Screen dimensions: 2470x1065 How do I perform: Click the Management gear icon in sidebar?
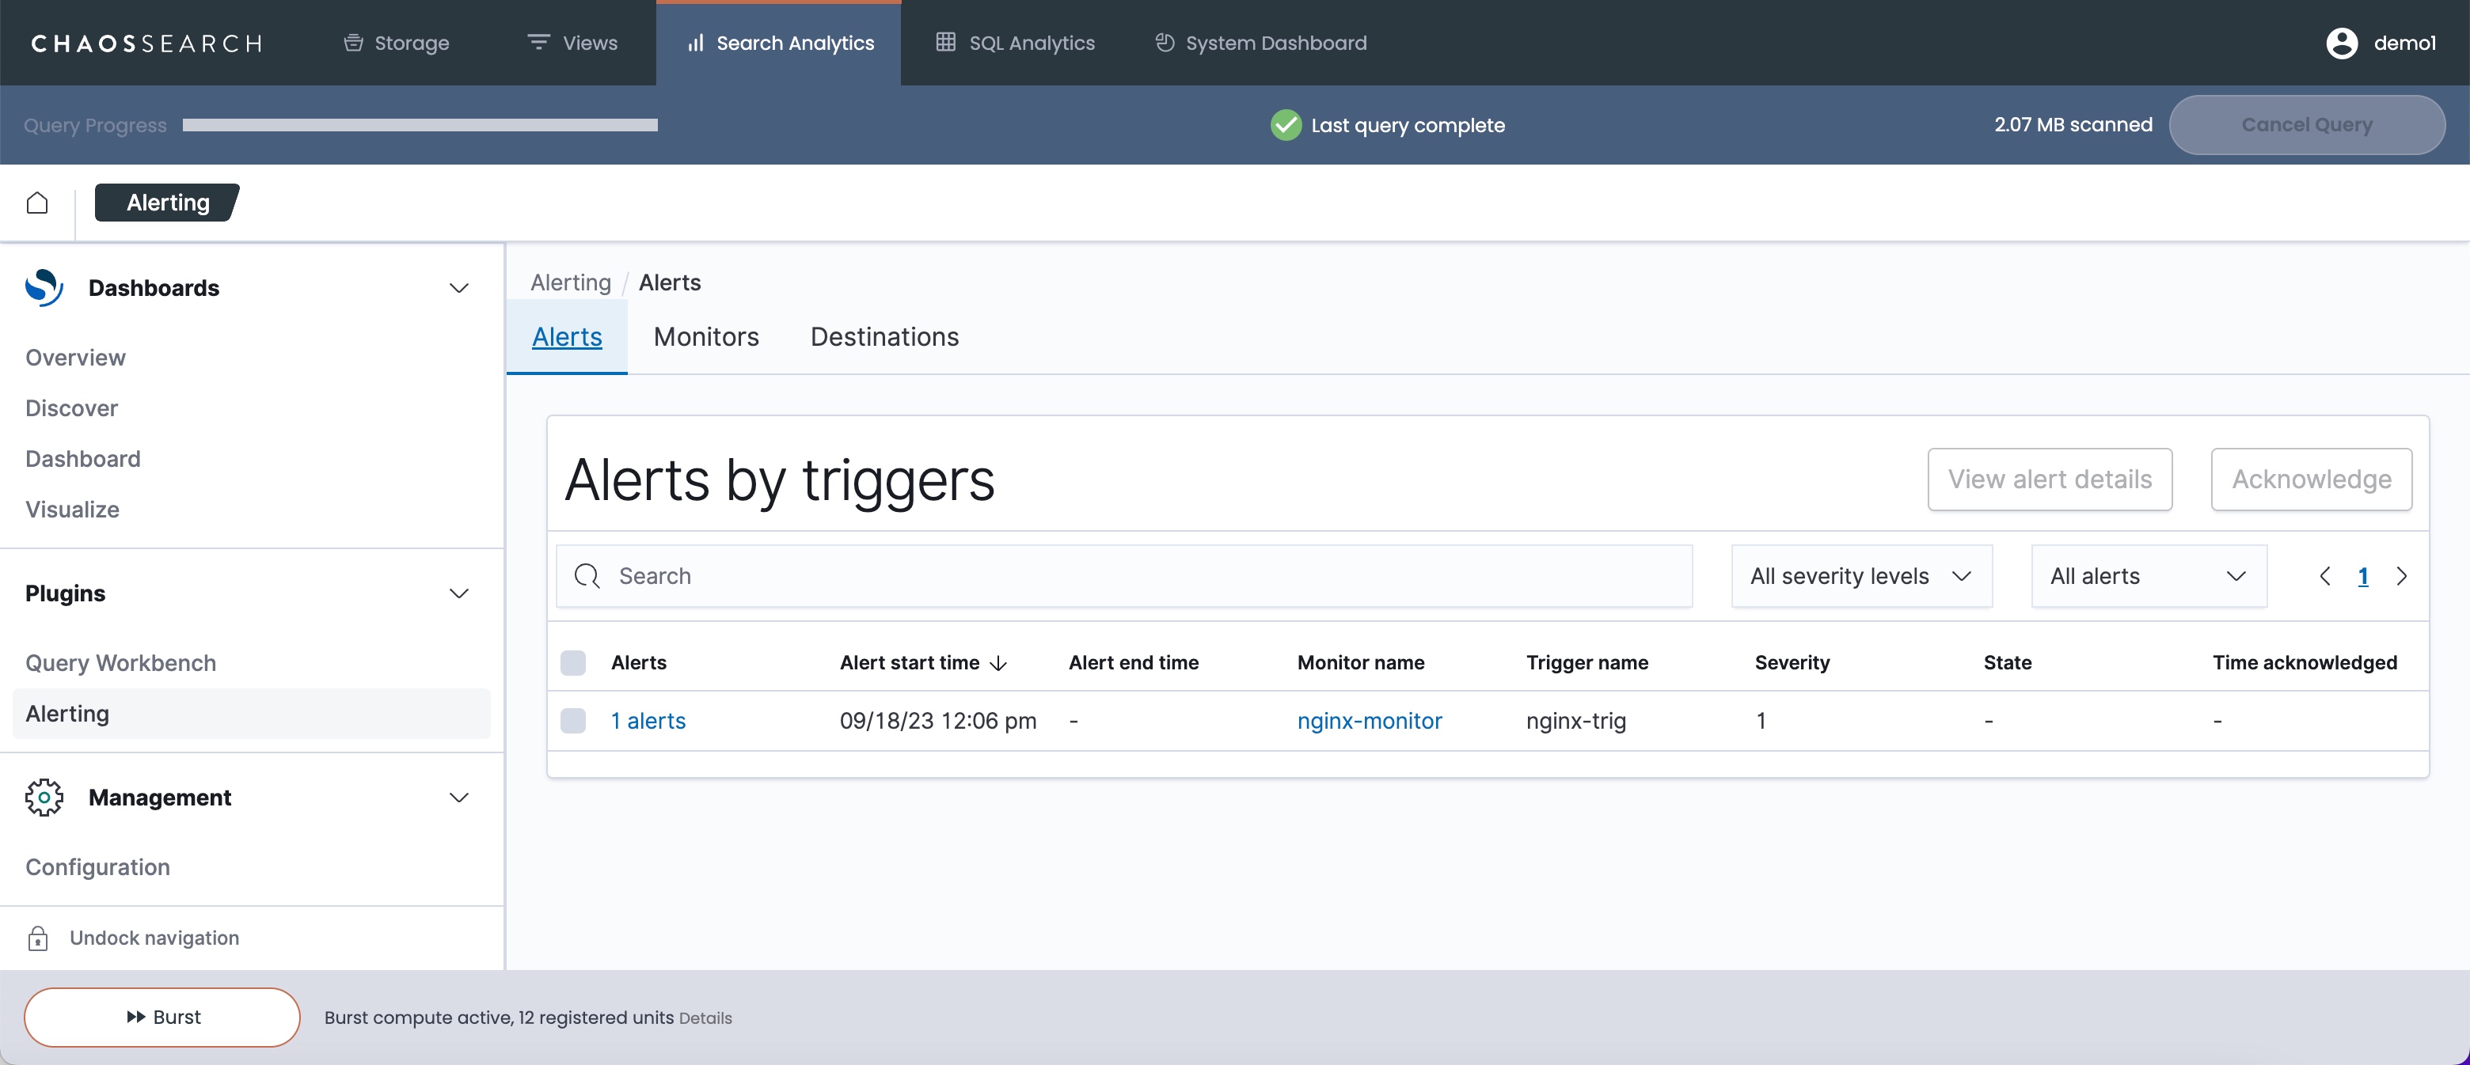(x=44, y=798)
